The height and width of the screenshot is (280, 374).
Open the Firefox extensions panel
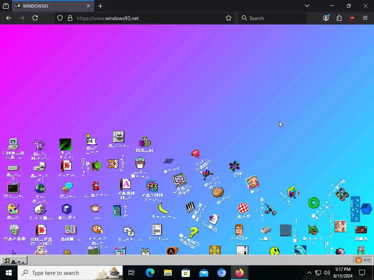(x=339, y=18)
